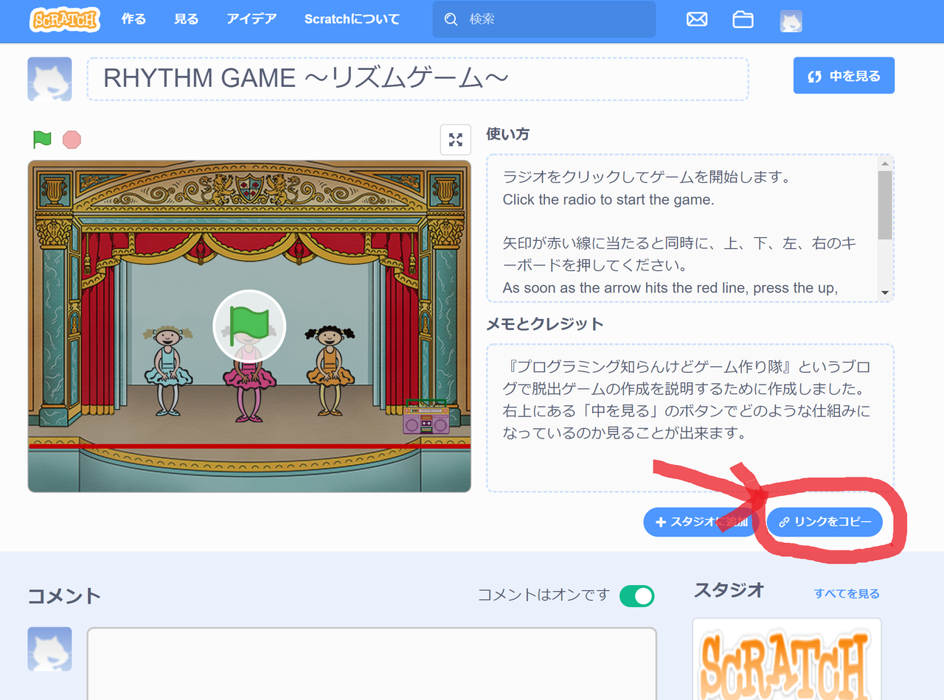The width and height of the screenshot is (944, 700).
Task: Open your projects with the folder icon
Action: tap(743, 20)
